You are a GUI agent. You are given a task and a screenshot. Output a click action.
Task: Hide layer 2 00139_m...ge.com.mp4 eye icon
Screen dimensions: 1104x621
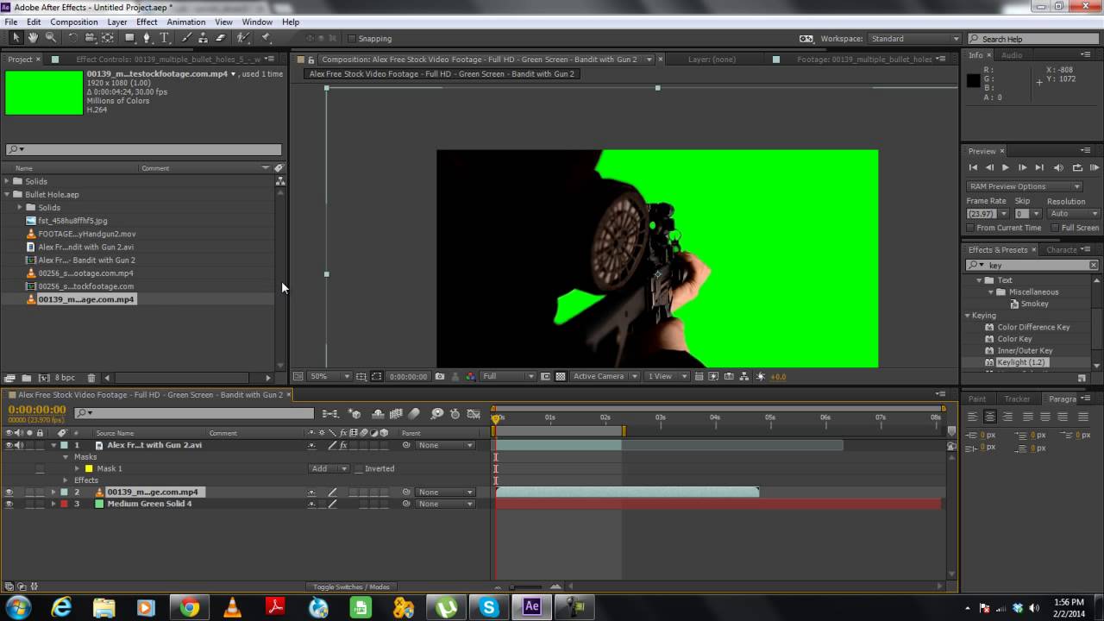pos(9,492)
